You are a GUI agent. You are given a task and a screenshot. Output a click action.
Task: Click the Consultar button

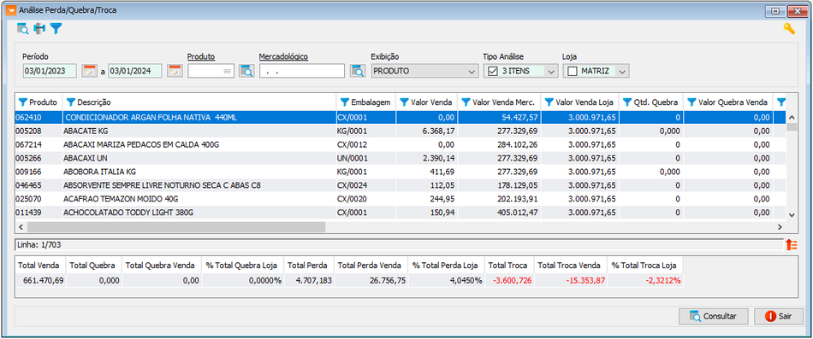pyautogui.click(x=714, y=316)
